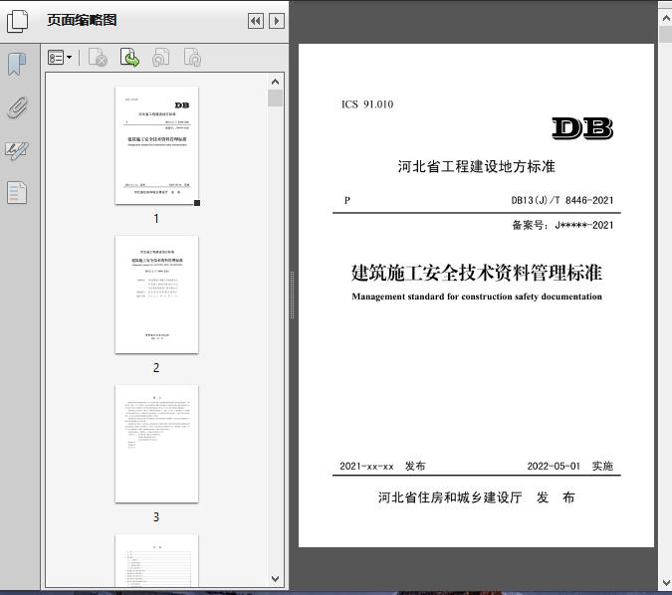Rotate pages clockwise icon
Screen dimensions: 672x595
click(192, 58)
